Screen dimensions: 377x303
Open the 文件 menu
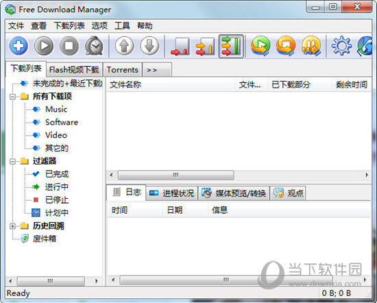coord(16,25)
